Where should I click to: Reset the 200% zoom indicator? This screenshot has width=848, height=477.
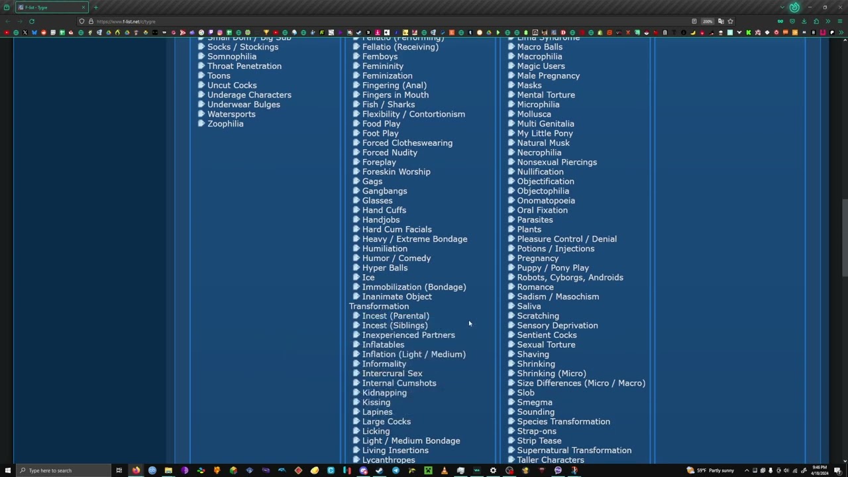tap(708, 21)
